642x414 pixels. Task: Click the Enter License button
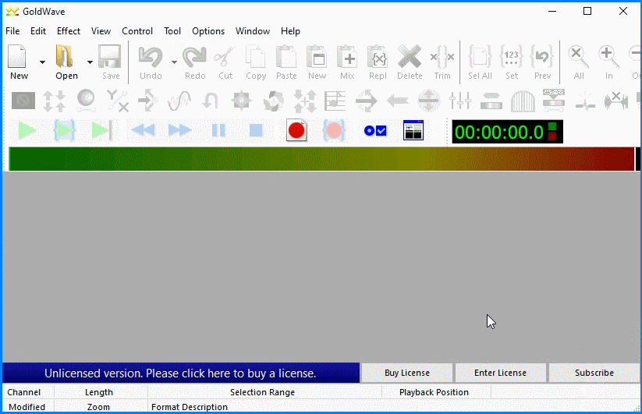tap(500, 373)
